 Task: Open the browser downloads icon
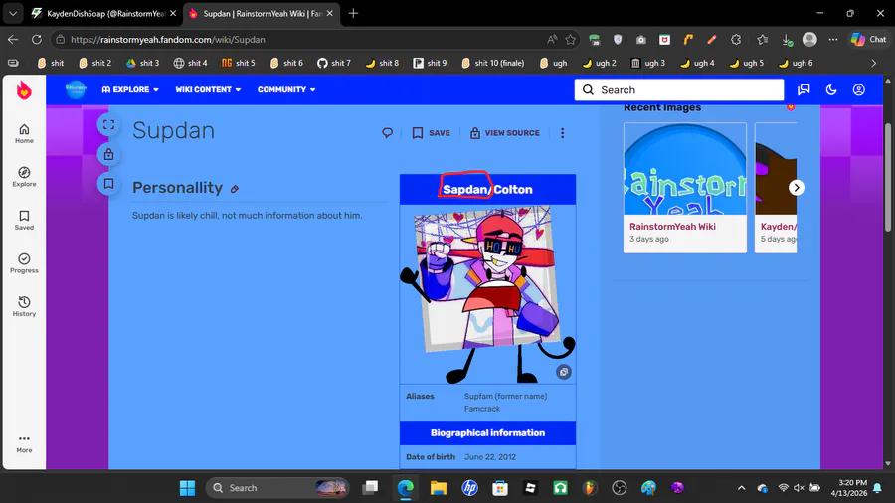click(x=787, y=40)
